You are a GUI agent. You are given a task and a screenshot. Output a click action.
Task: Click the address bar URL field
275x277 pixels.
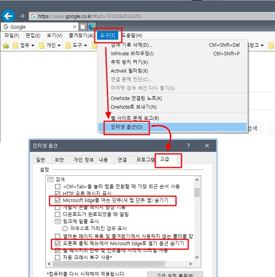(152, 16)
